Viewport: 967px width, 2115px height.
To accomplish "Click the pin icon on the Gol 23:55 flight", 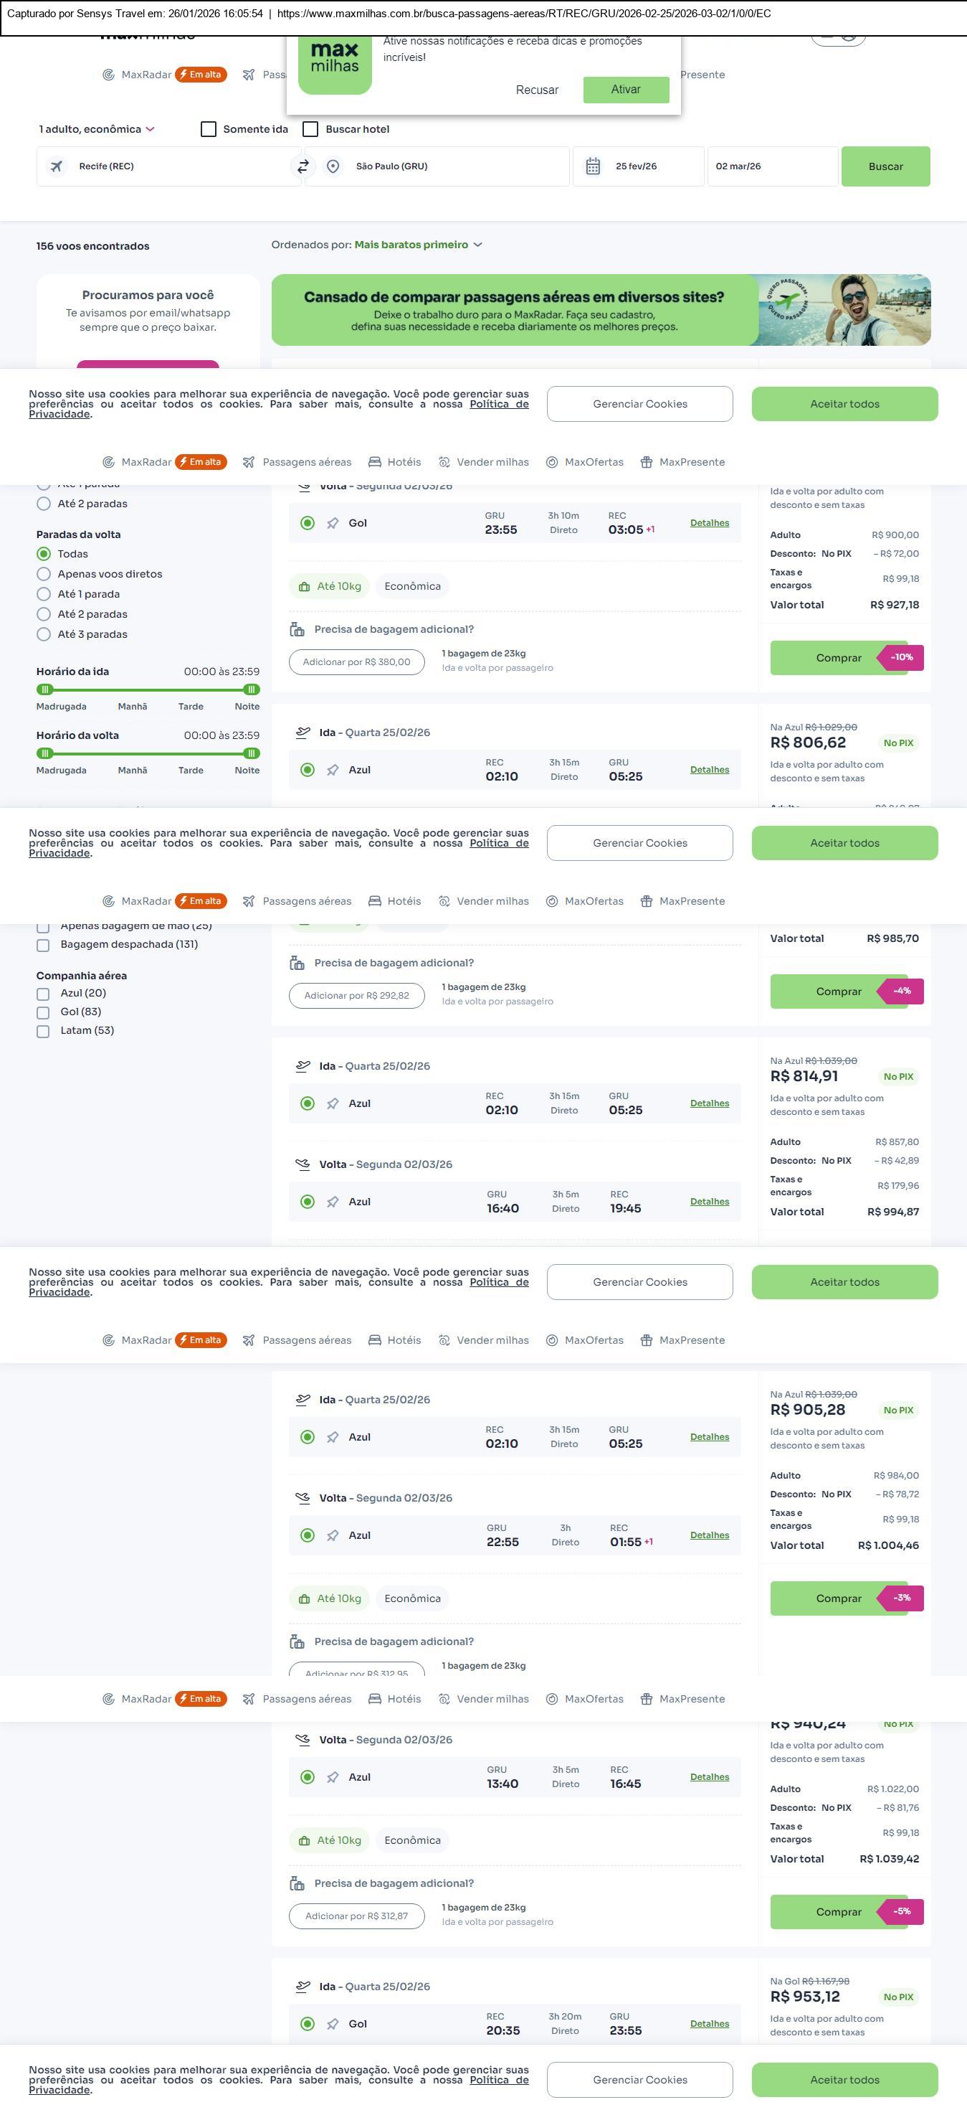I will tap(332, 524).
